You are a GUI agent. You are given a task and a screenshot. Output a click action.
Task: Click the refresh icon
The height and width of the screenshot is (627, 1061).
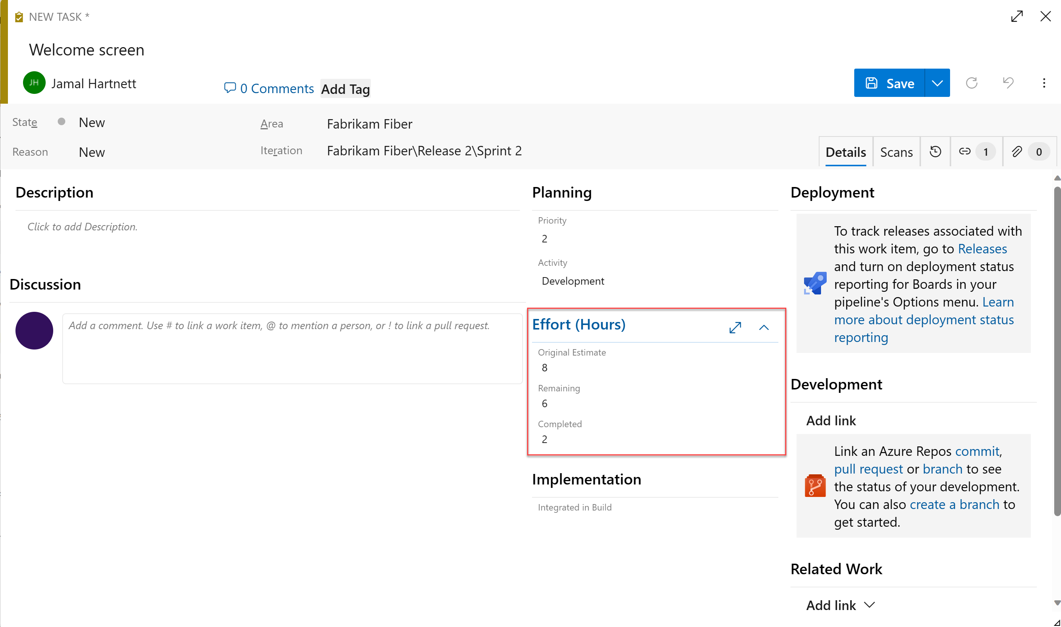(972, 83)
